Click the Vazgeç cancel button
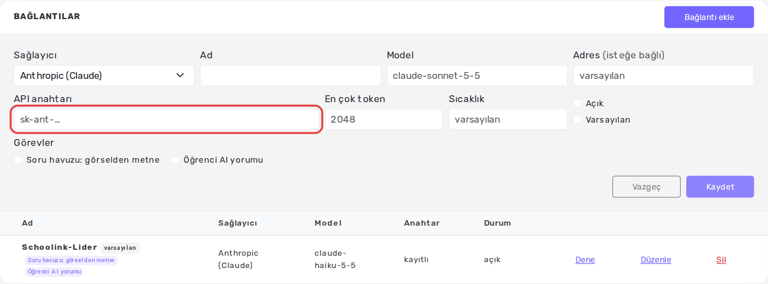 (646, 187)
